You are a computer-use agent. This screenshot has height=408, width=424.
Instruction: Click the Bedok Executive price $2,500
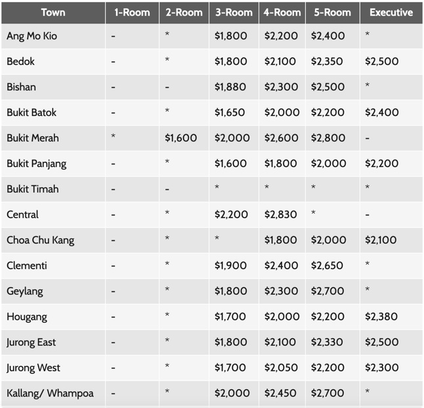click(x=381, y=62)
